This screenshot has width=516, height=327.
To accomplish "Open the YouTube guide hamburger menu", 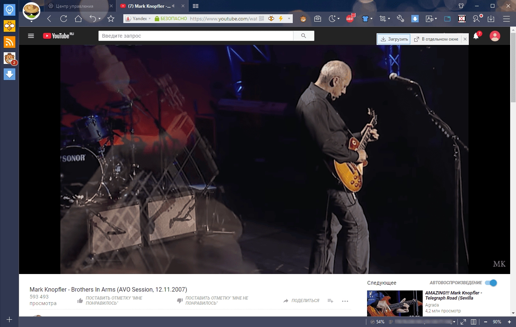I will (x=31, y=36).
